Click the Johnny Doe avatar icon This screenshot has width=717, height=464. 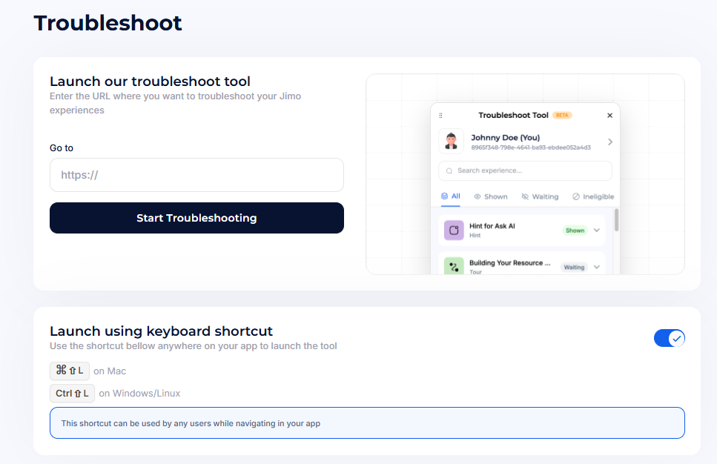pos(451,141)
